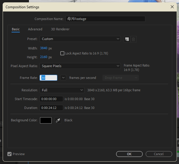Image resolution: width=179 pixels, height=164 pixels.
Task: Expand the frame rate presets arrow
Action: (x=63, y=78)
